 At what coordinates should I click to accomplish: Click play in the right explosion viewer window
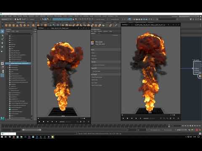click(123, 118)
